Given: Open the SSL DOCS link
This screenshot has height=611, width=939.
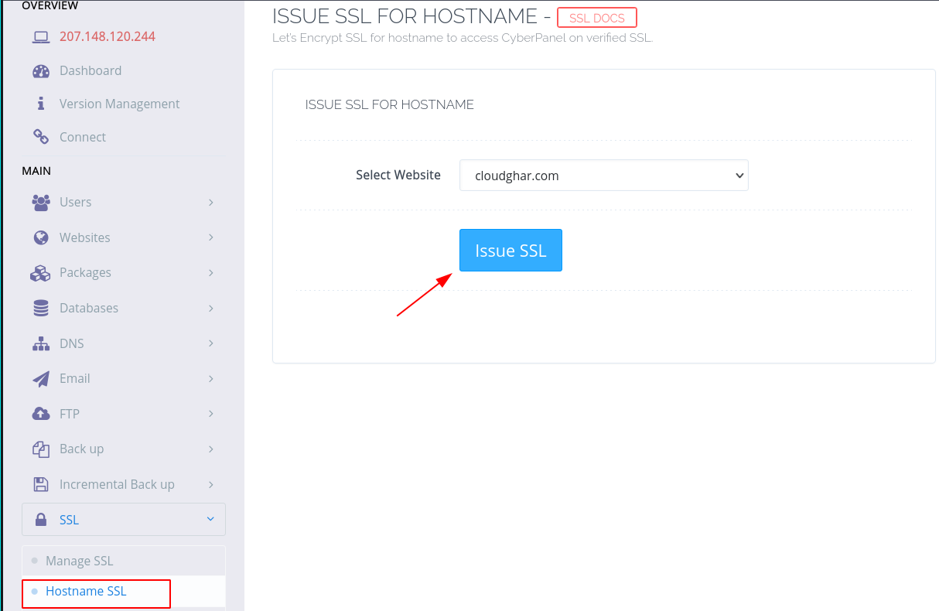Looking at the screenshot, I should coord(596,18).
